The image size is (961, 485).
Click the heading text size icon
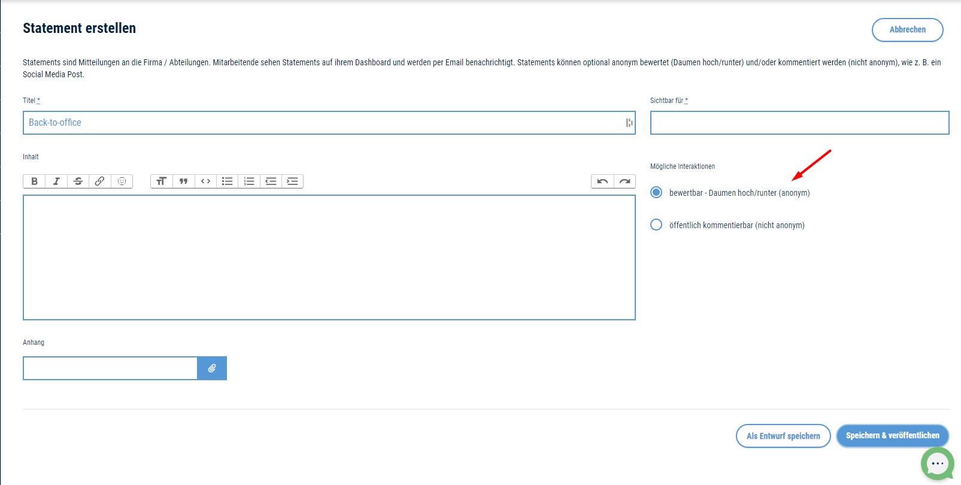[162, 181]
